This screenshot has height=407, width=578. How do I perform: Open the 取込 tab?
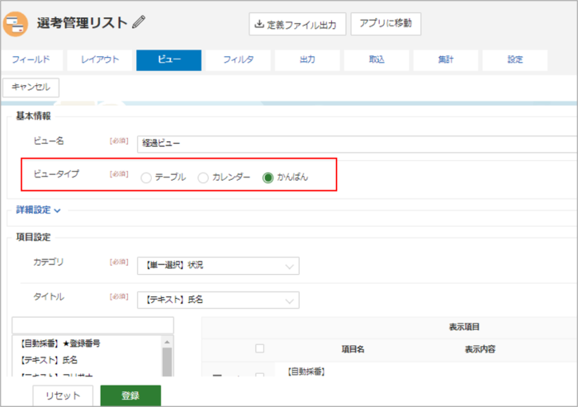[377, 59]
